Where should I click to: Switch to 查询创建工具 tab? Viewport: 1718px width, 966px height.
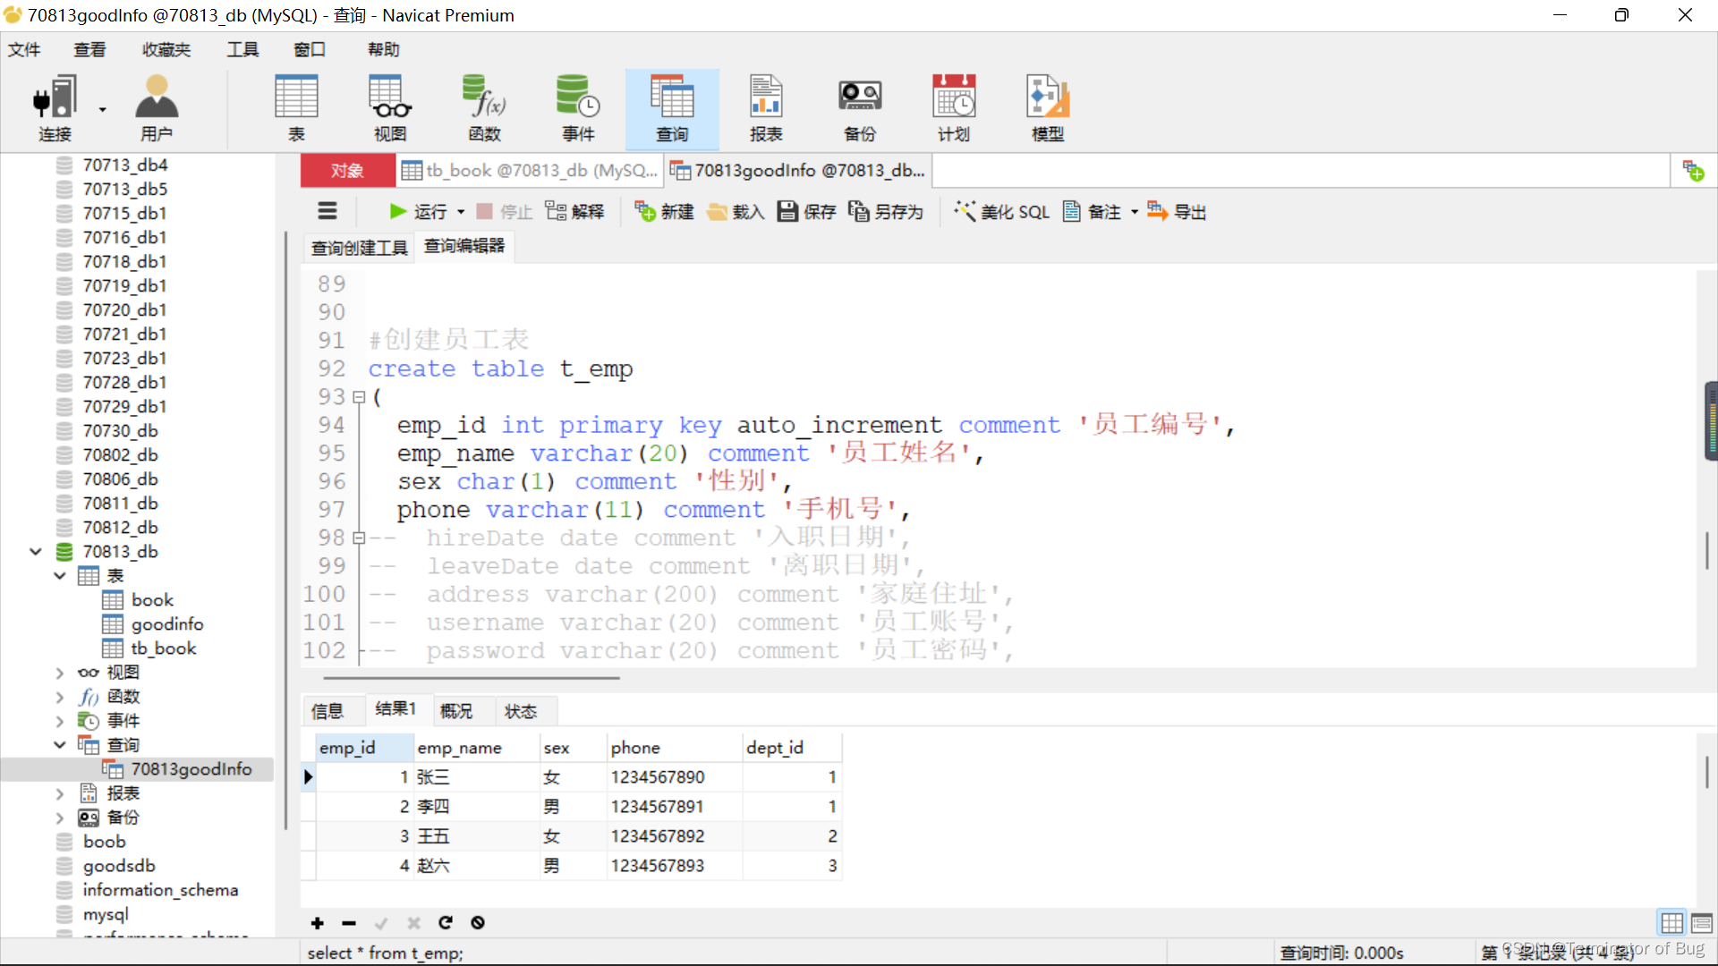click(359, 248)
